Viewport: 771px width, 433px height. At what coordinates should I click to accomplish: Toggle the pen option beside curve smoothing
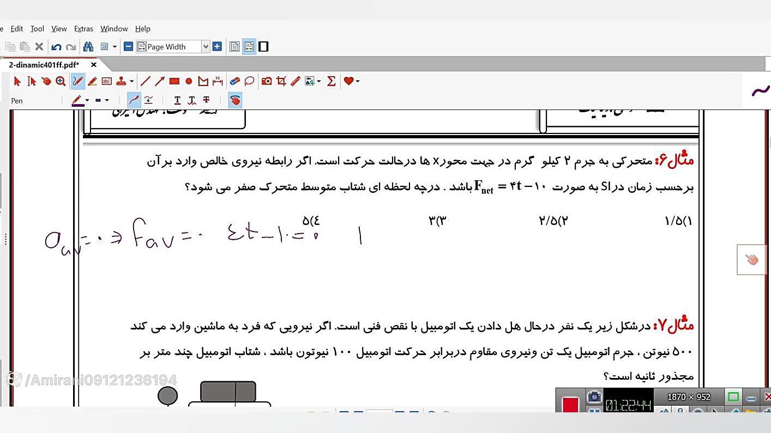coord(148,100)
